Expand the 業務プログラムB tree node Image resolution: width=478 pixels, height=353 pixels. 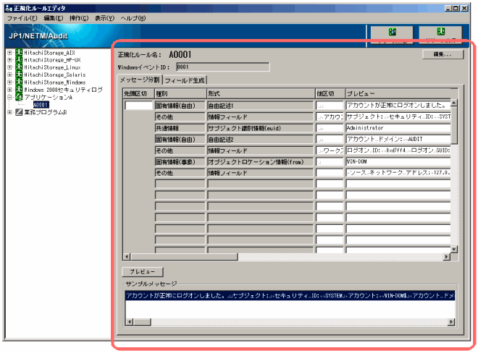point(9,112)
